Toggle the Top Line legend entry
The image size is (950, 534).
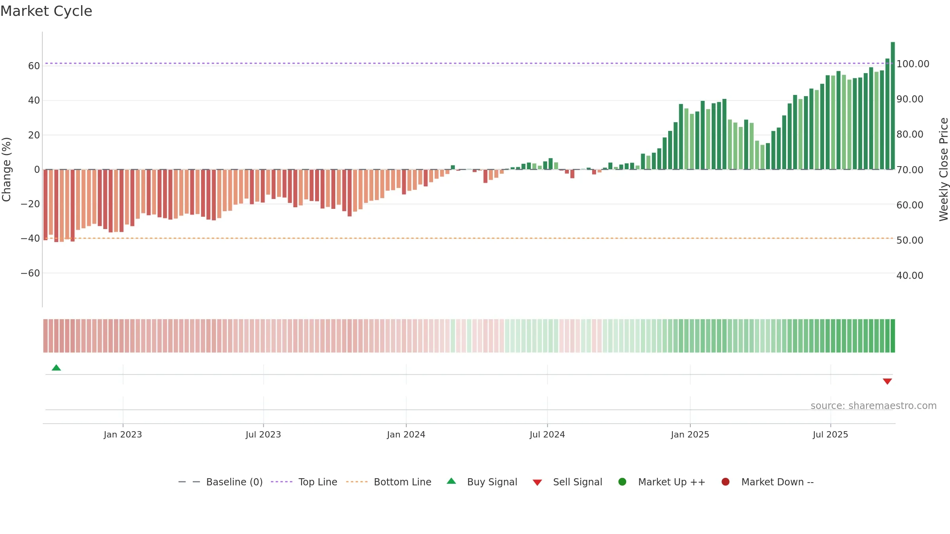click(304, 482)
